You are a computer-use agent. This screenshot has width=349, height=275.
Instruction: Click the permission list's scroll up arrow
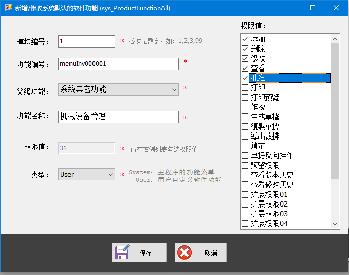pyautogui.click(x=335, y=39)
